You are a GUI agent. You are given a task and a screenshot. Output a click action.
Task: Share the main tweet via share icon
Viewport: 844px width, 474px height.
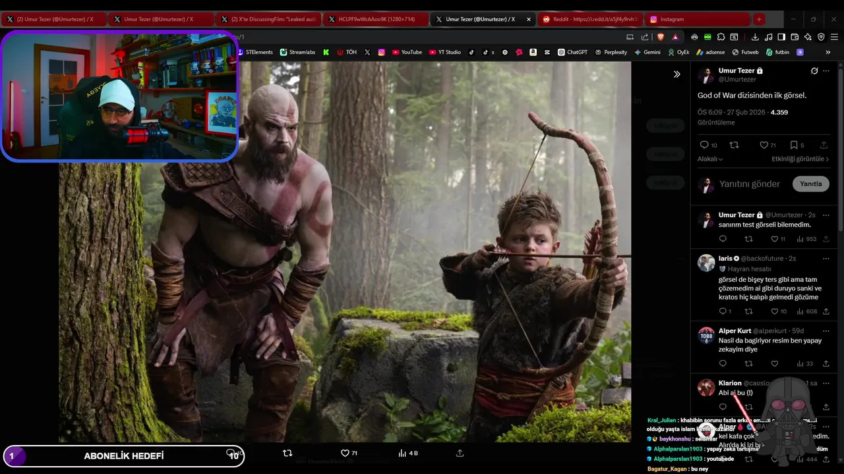[x=824, y=145]
